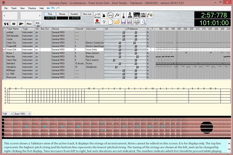Click the print icon
233x155 pixels.
(x=137, y=22)
